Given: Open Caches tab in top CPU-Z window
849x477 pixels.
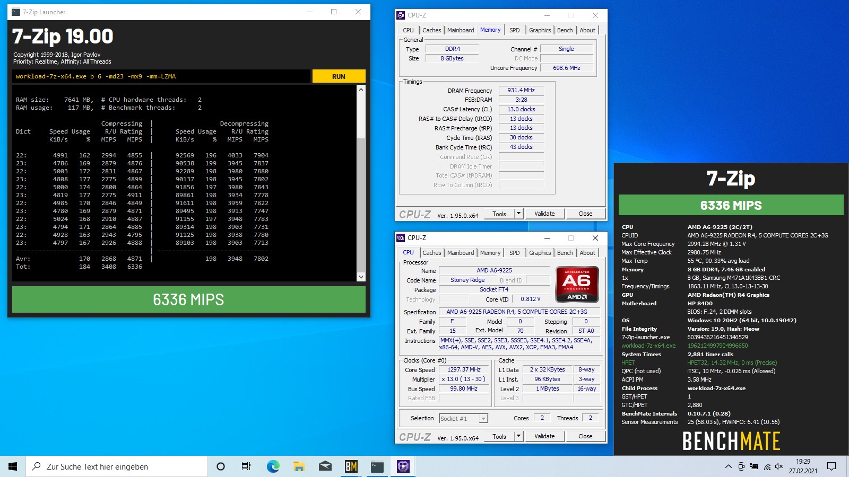Looking at the screenshot, I should [x=431, y=30].
